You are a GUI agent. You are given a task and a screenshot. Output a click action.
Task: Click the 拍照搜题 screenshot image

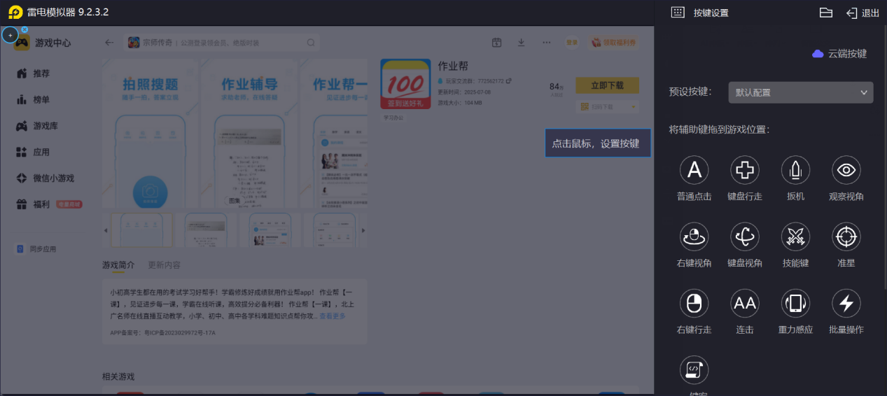(x=151, y=134)
